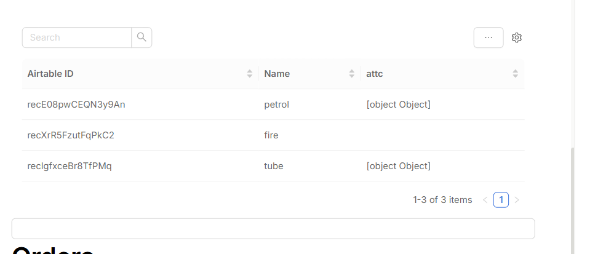
Task: Sort by the attc column arrows
Action: [515, 74]
